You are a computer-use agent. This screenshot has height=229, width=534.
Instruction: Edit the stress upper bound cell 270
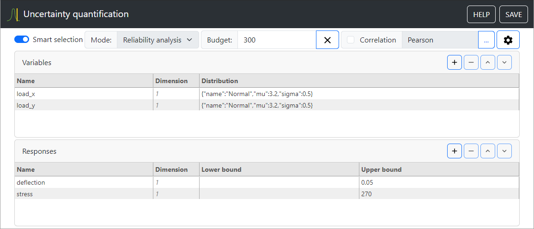438,194
